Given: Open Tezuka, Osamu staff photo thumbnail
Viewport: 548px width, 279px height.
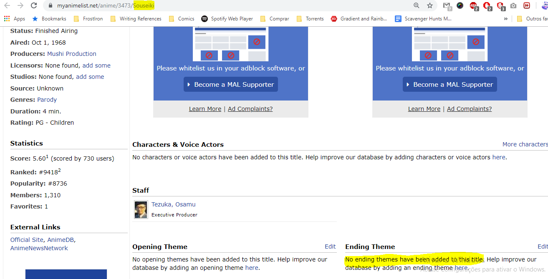Looking at the screenshot, I should coord(141,209).
